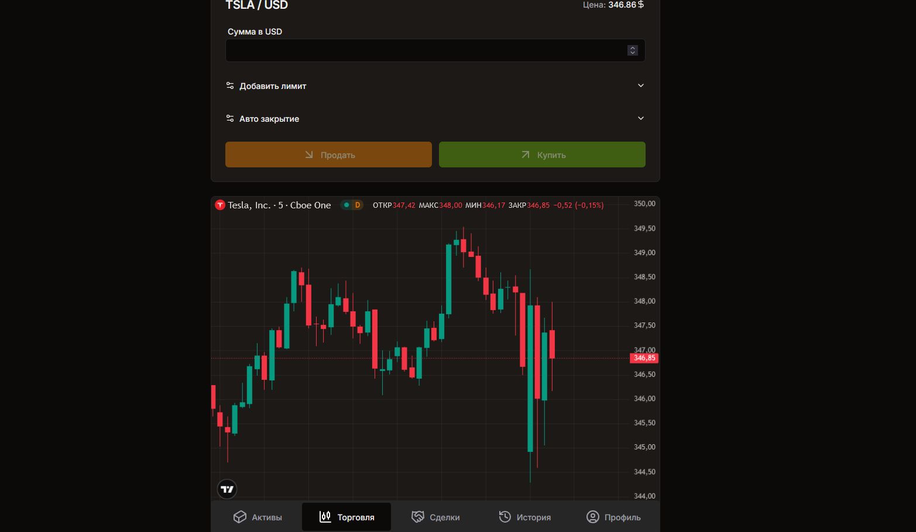Click the 345,00 price axis label
The width and height of the screenshot is (916, 532).
pyautogui.click(x=644, y=447)
